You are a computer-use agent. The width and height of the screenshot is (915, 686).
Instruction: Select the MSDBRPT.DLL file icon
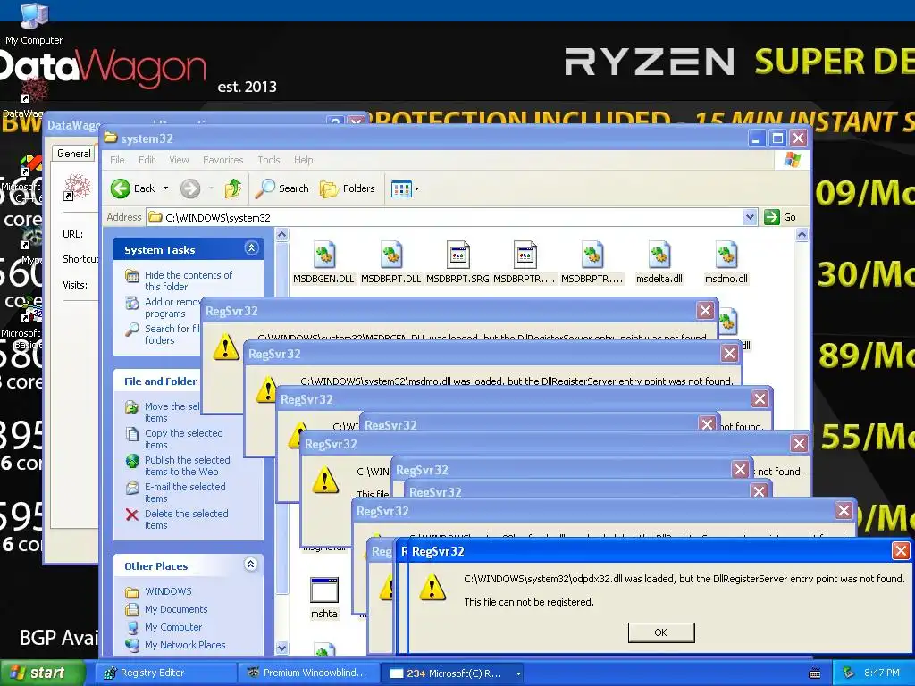coord(391,262)
